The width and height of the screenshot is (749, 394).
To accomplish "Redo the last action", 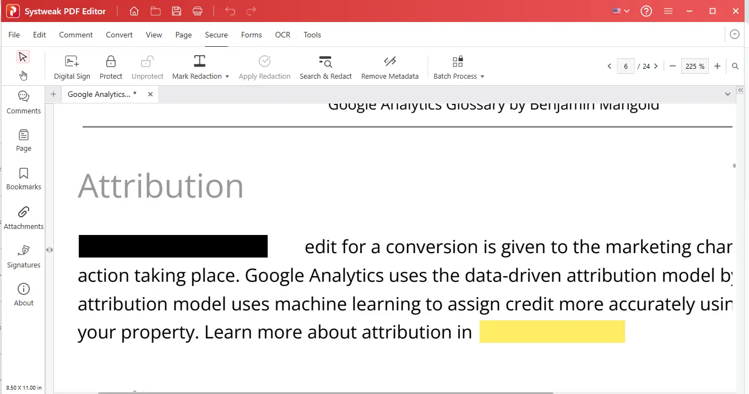I will point(251,11).
